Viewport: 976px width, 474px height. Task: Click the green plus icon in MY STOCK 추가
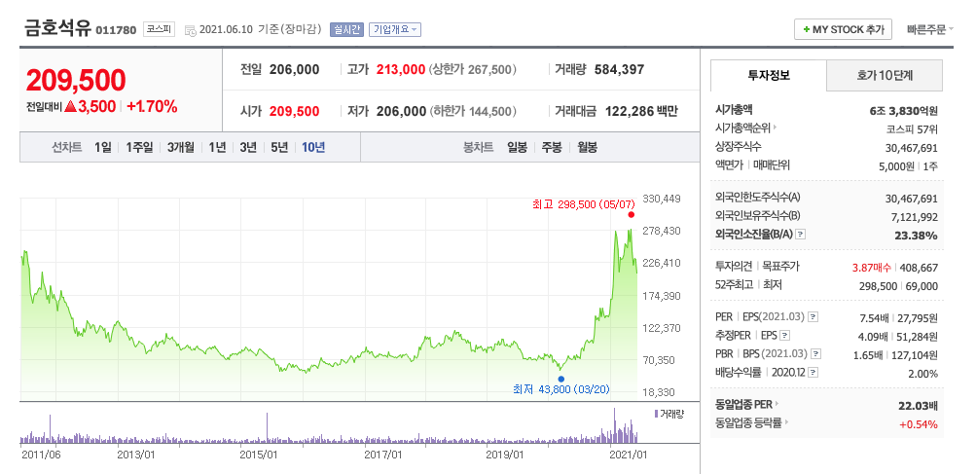coord(807,29)
